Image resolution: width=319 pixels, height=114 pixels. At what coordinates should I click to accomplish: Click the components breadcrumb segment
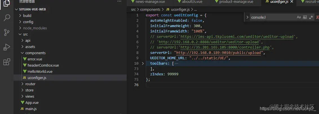[x=150, y=9]
